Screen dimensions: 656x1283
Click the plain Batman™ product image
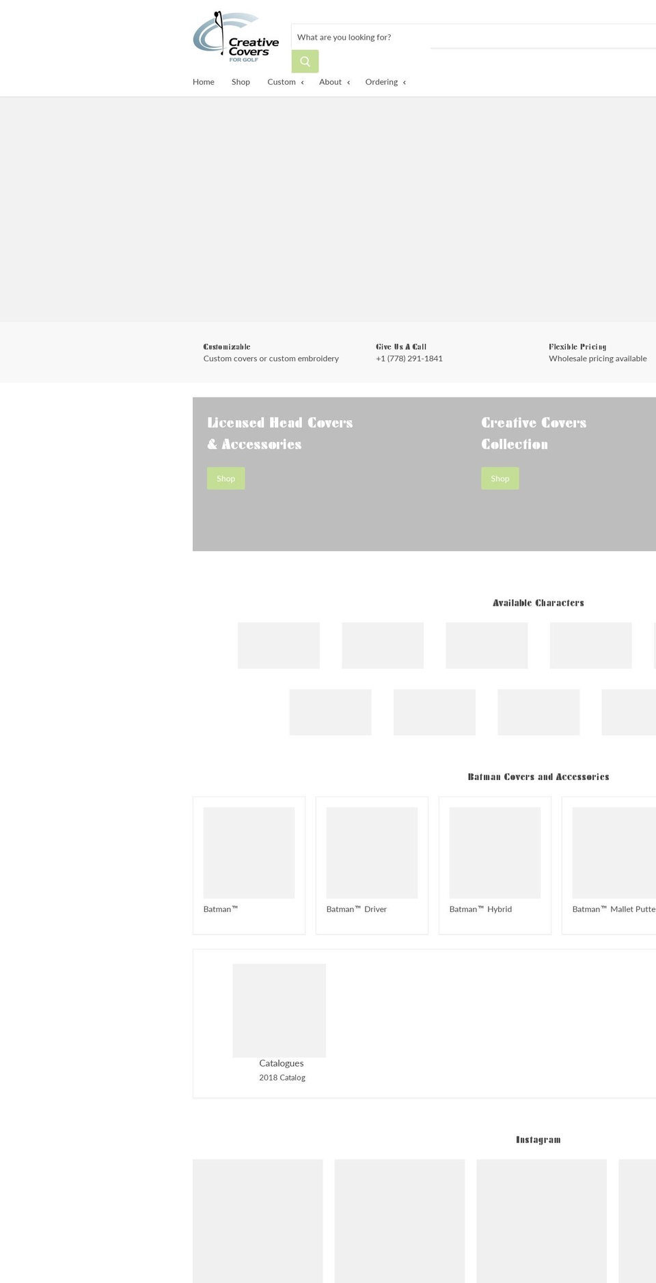pos(249,853)
